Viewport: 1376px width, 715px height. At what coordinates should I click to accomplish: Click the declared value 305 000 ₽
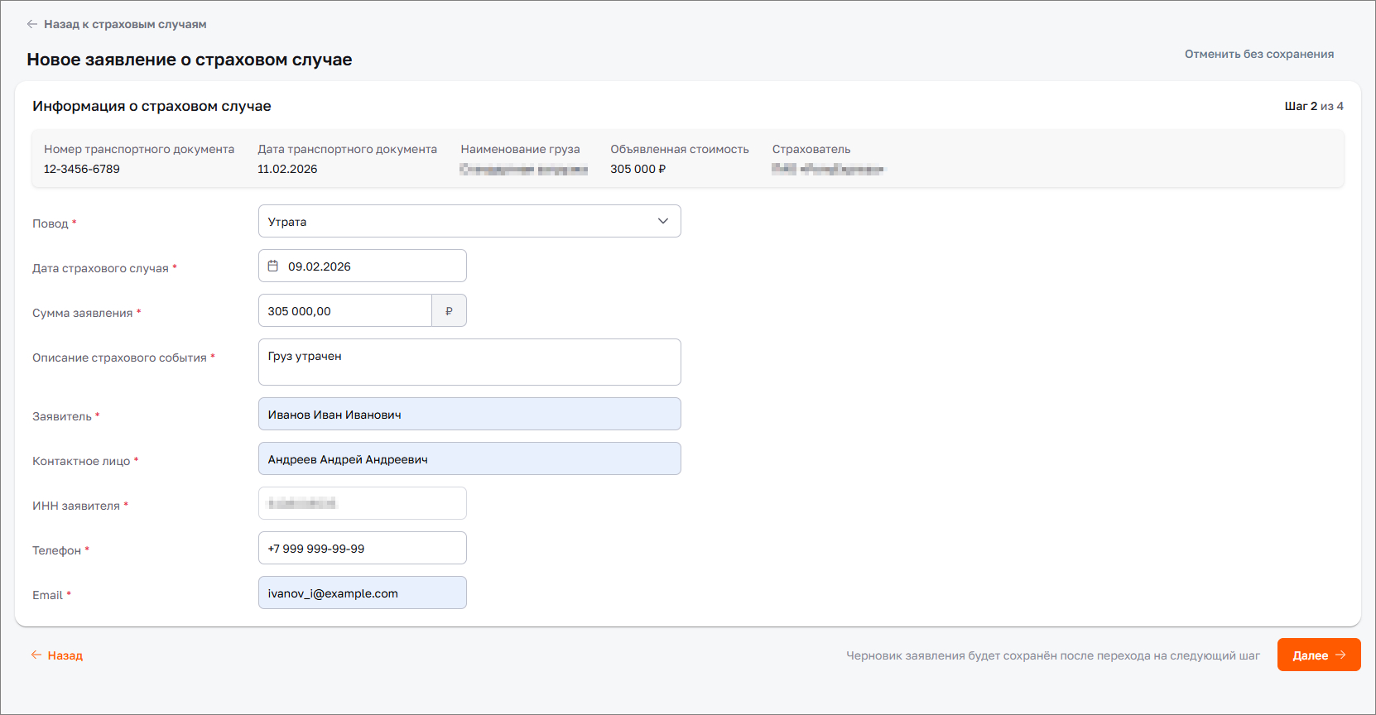pos(637,170)
